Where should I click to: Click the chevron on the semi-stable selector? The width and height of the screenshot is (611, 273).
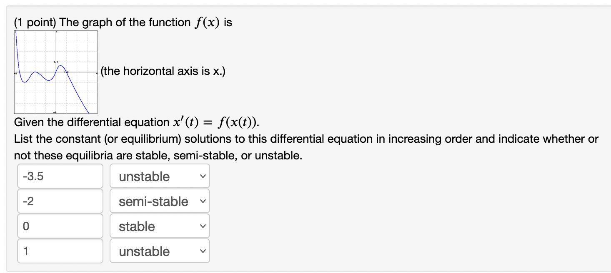point(204,201)
